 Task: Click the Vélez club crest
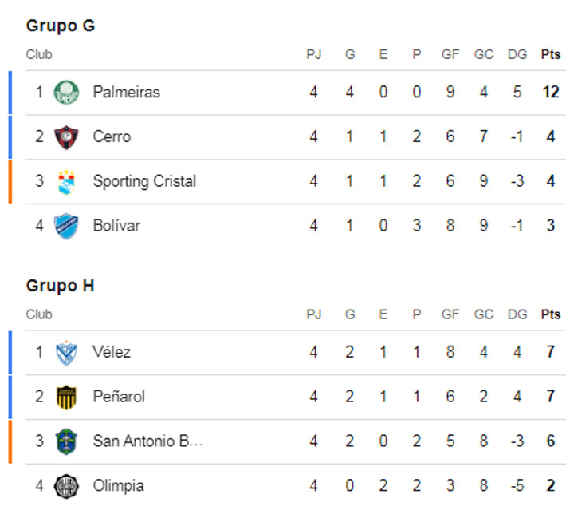point(66,352)
